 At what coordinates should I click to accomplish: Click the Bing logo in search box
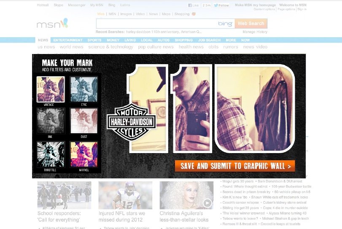point(225,24)
